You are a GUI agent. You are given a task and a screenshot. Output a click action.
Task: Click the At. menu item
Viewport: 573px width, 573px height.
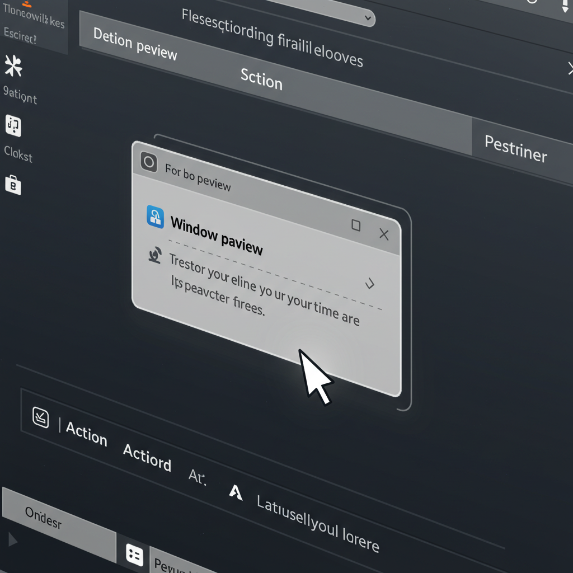pos(198,477)
